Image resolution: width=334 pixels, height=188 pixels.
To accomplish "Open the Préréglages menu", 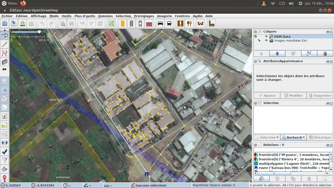I will tap(143, 16).
